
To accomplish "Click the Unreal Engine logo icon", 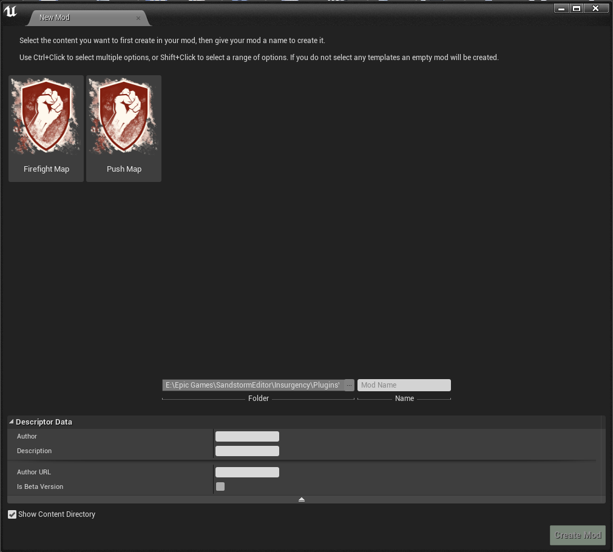I will [10, 12].
